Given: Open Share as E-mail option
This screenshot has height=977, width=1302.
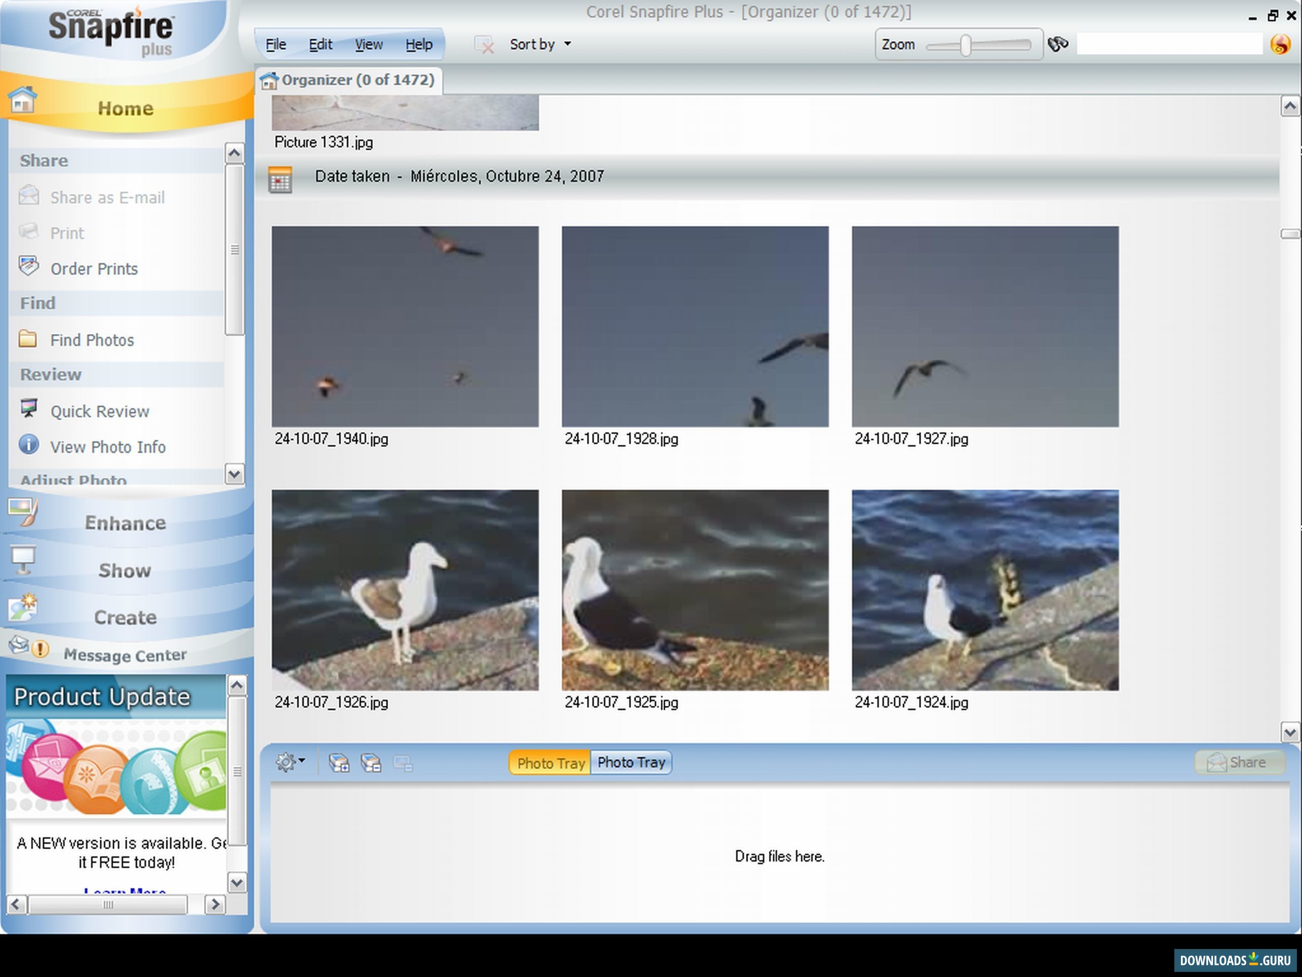Looking at the screenshot, I should [x=107, y=197].
